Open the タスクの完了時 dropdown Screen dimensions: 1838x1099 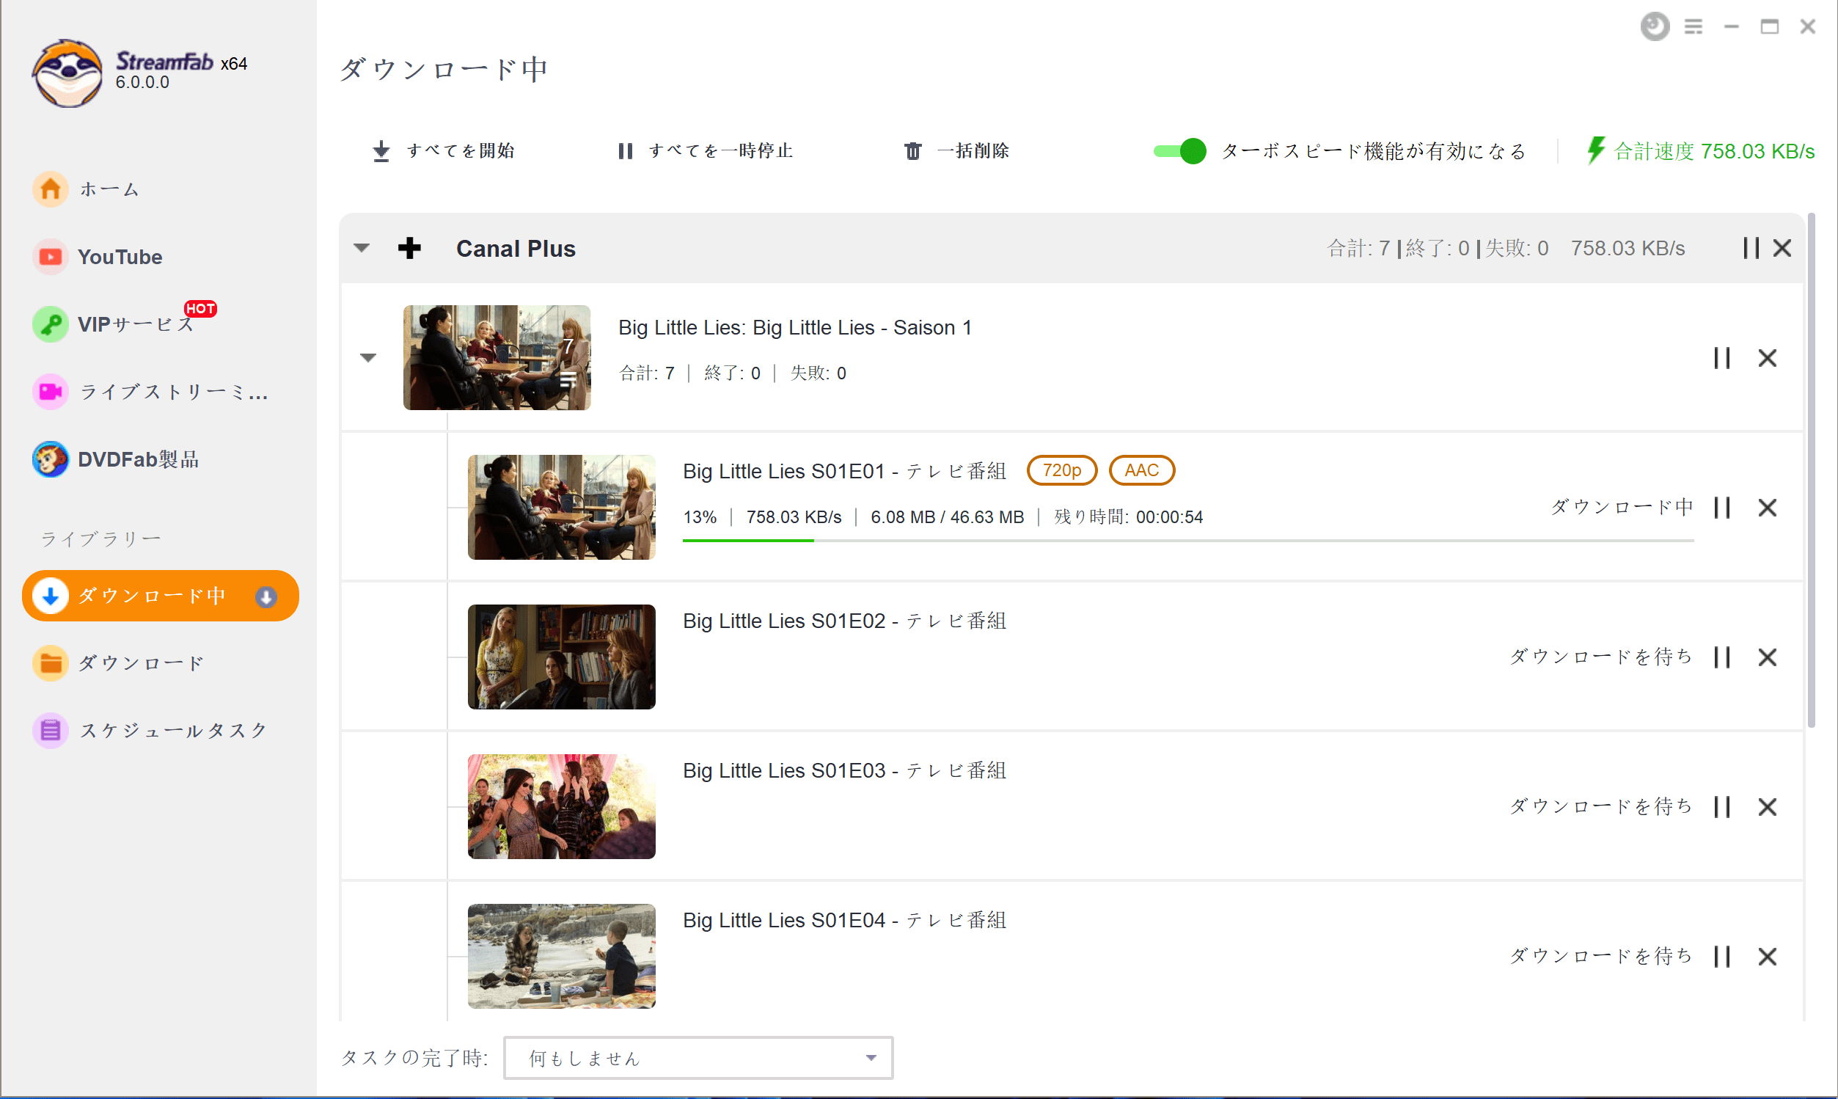[698, 1057]
